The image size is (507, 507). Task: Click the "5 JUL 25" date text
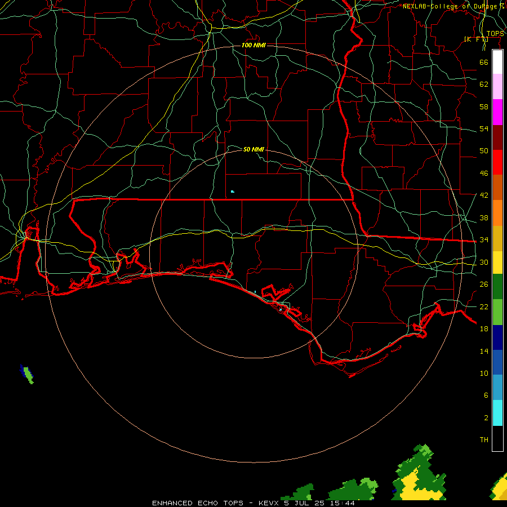tap(305, 503)
